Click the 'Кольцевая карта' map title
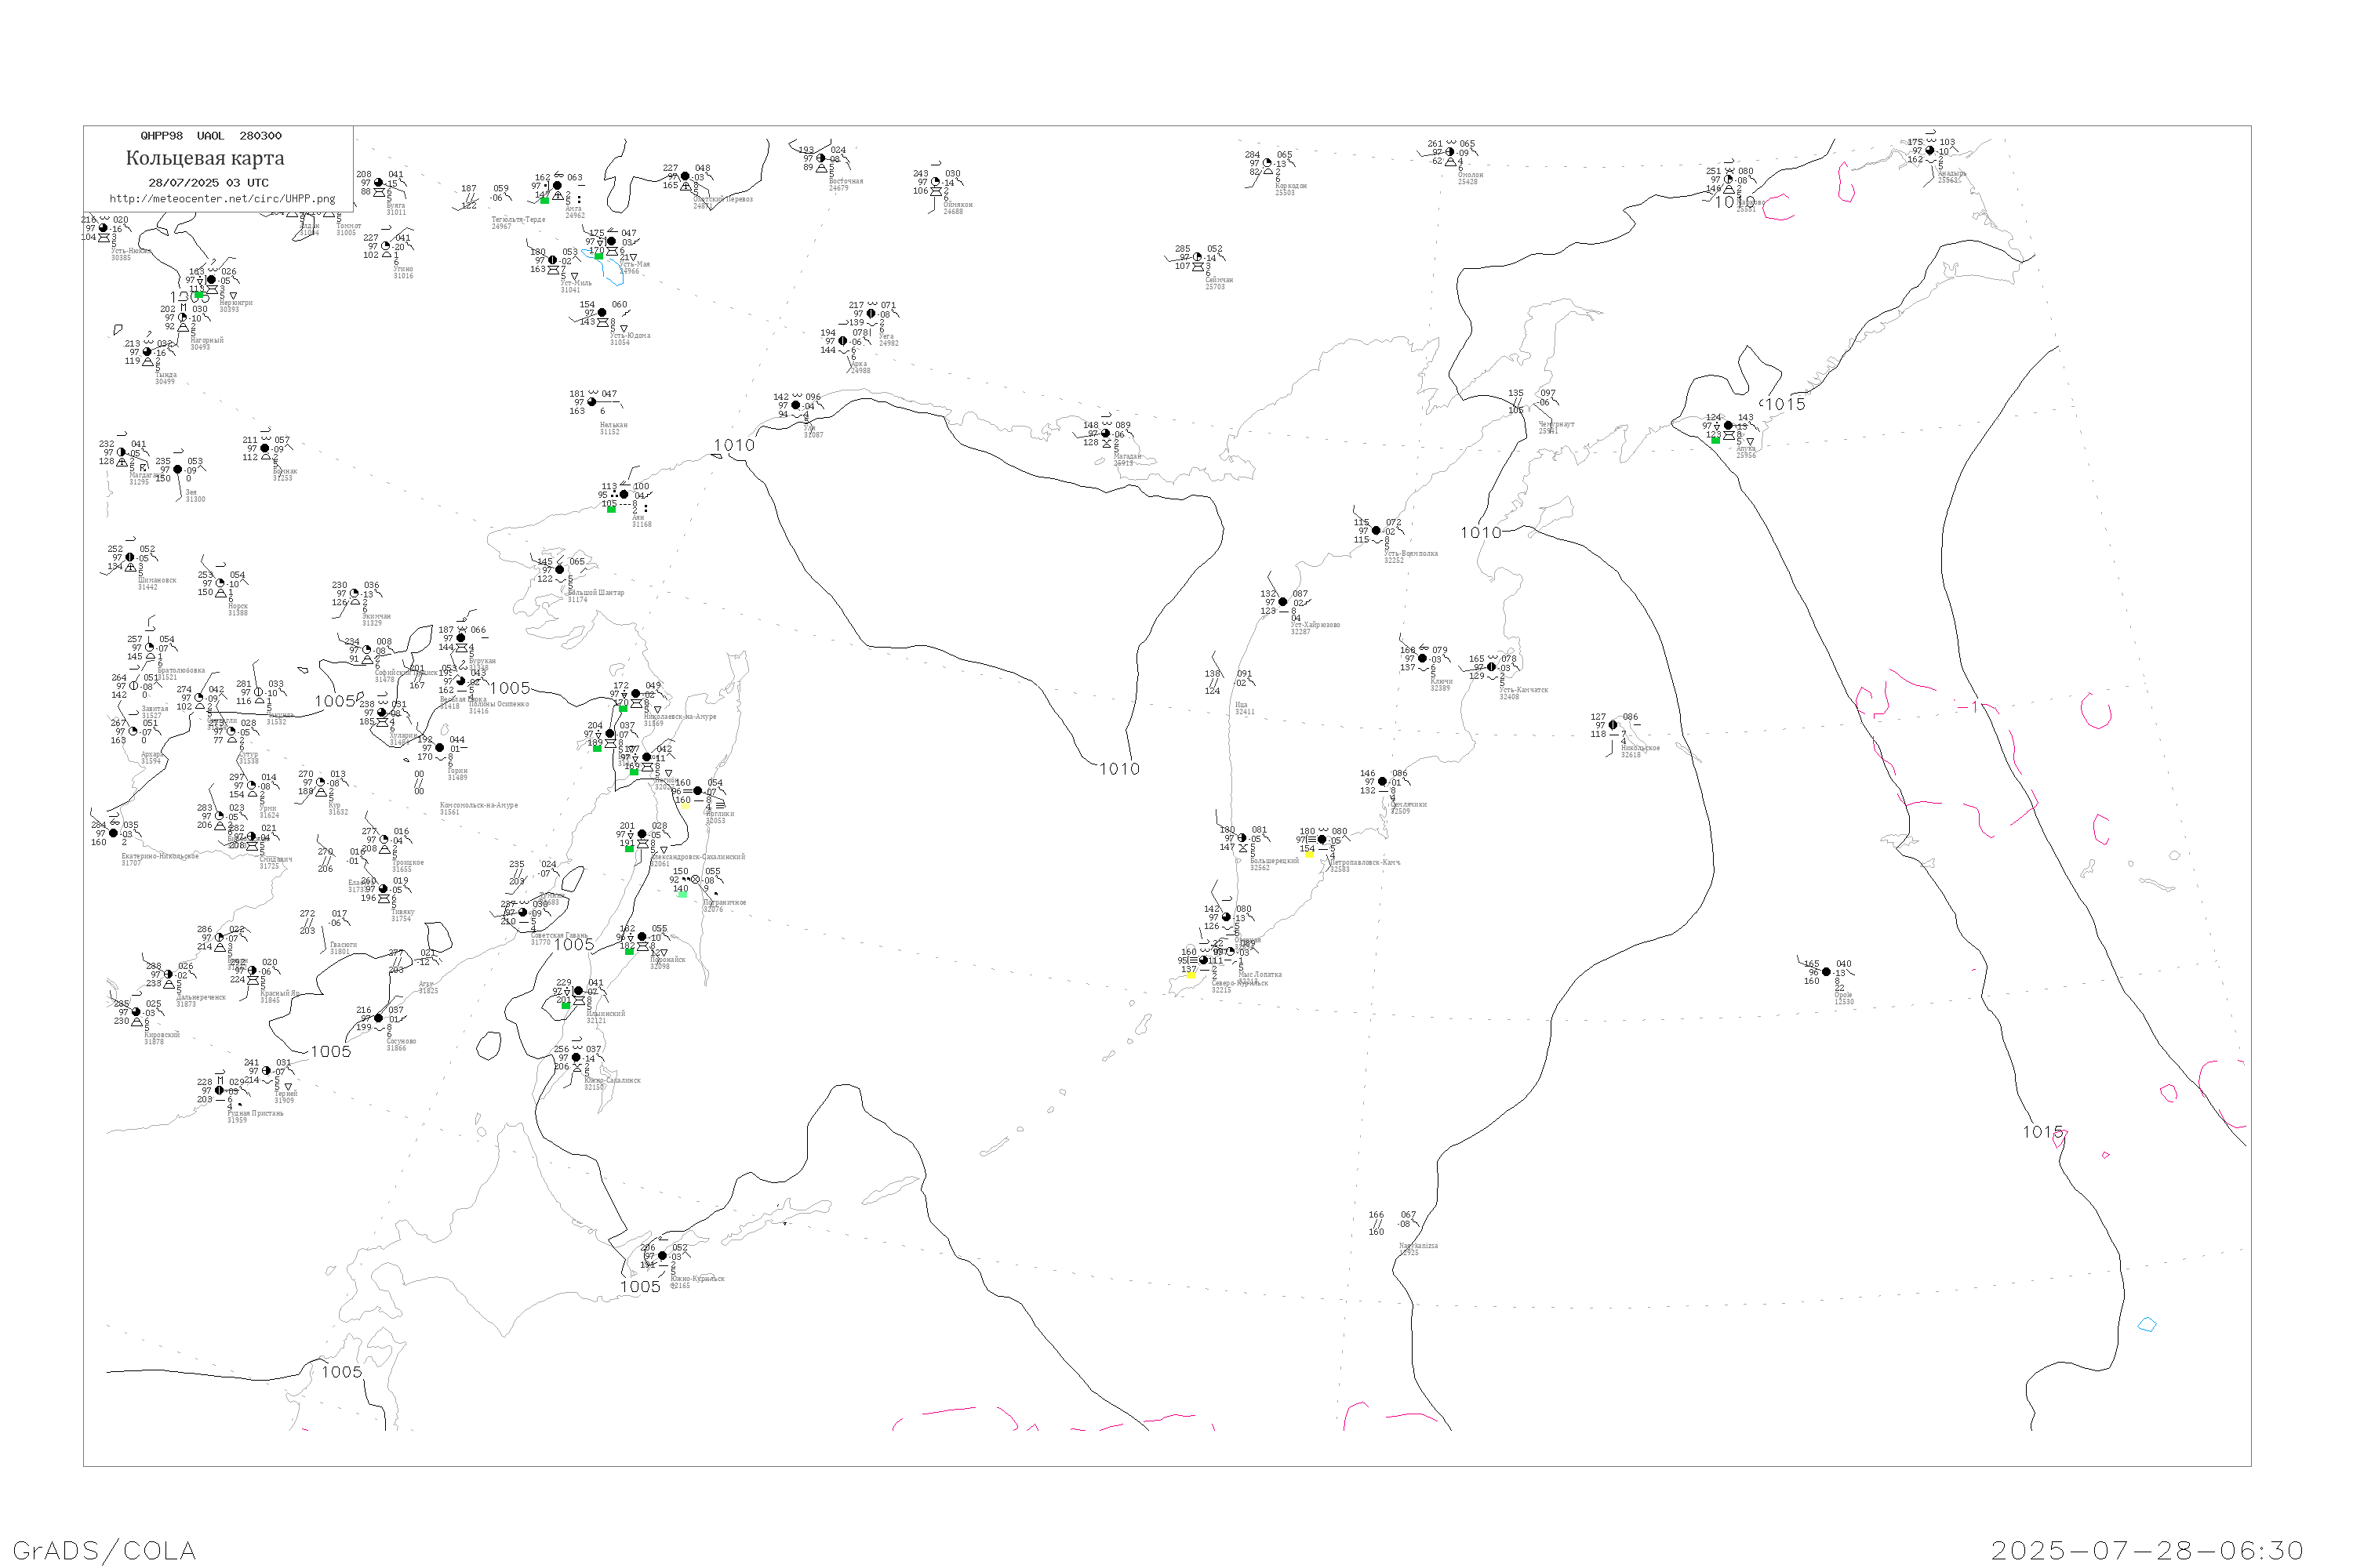2353x1568 pixels. [x=205, y=158]
